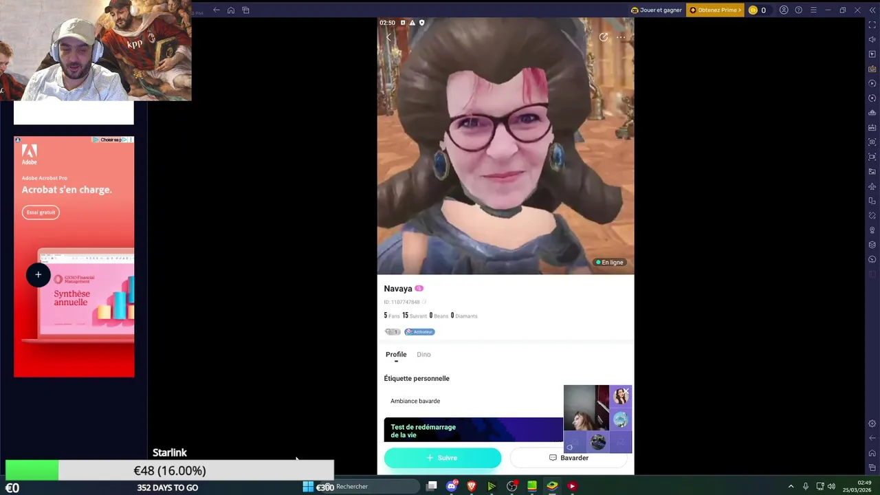Follow Navaya with the Suivre button
Image resolution: width=880 pixels, height=495 pixels.
[x=443, y=458]
